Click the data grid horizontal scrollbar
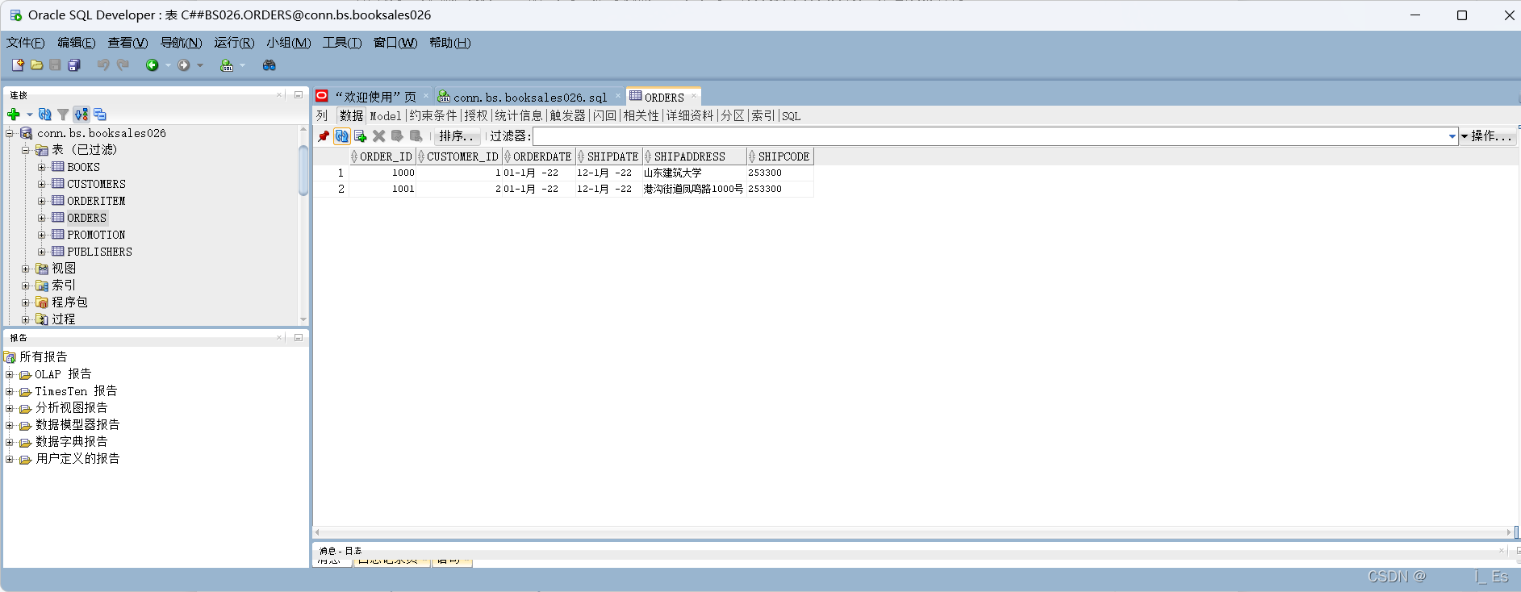Image resolution: width=1521 pixels, height=592 pixels. click(913, 532)
